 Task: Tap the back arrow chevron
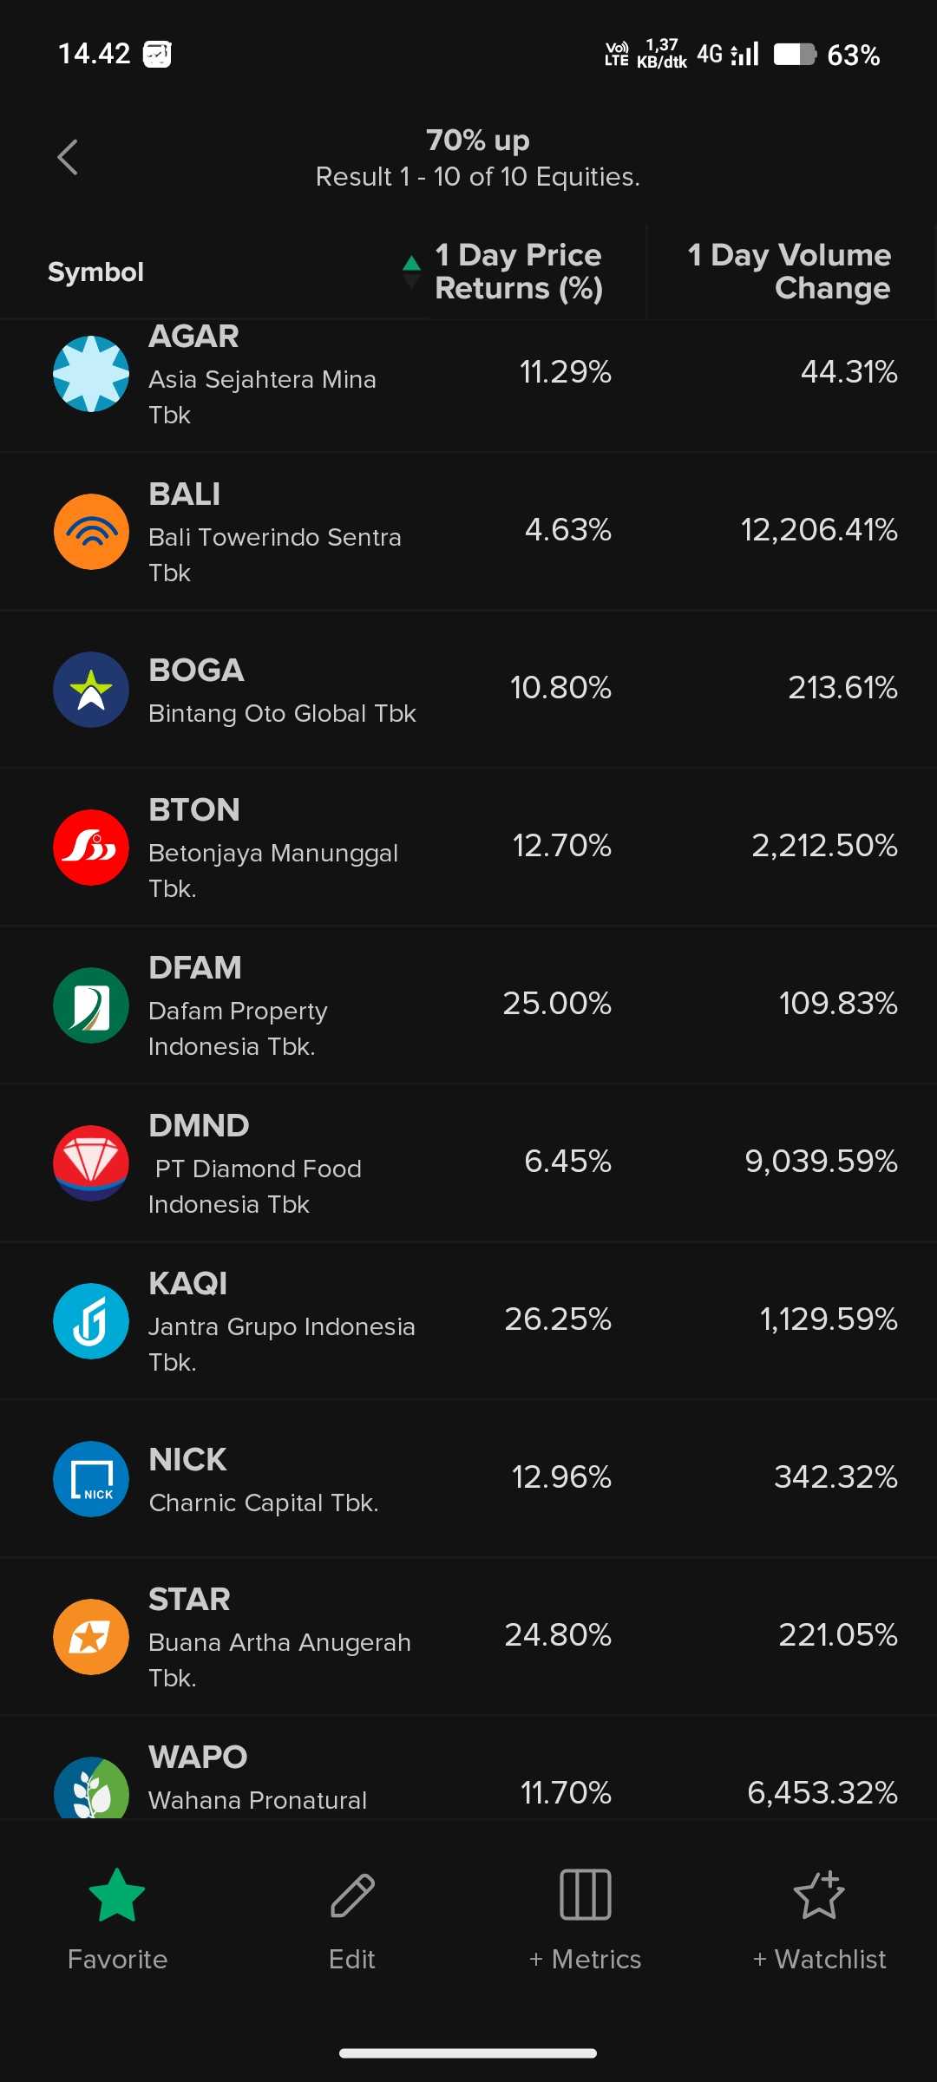(x=68, y=158)
